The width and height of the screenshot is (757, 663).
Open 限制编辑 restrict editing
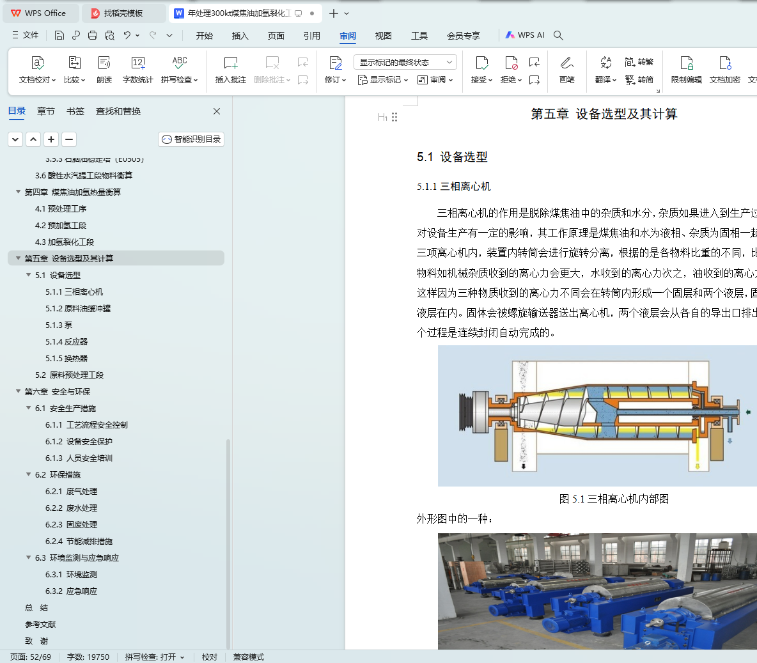coord(686,70)
